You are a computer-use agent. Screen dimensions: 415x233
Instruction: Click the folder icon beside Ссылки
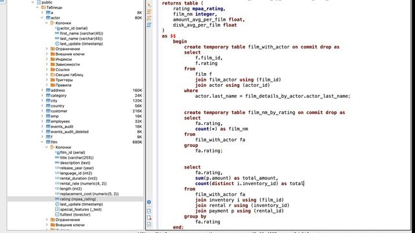[x=53, y=69]
